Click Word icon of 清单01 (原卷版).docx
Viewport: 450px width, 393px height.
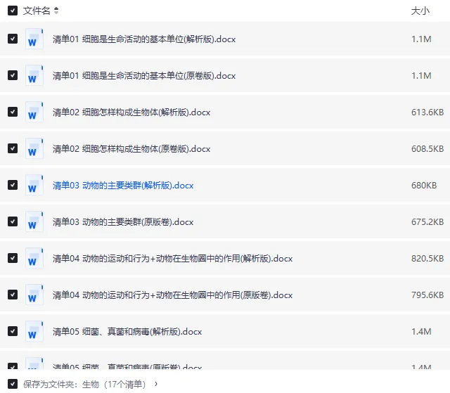[x=34, y=75]
